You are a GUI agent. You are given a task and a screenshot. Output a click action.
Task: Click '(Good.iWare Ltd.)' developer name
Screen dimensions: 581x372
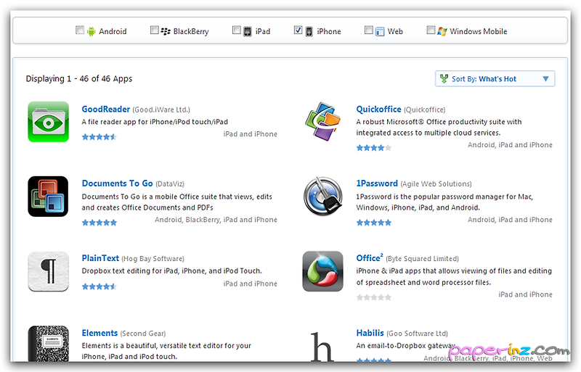click(x=161, y=109)
